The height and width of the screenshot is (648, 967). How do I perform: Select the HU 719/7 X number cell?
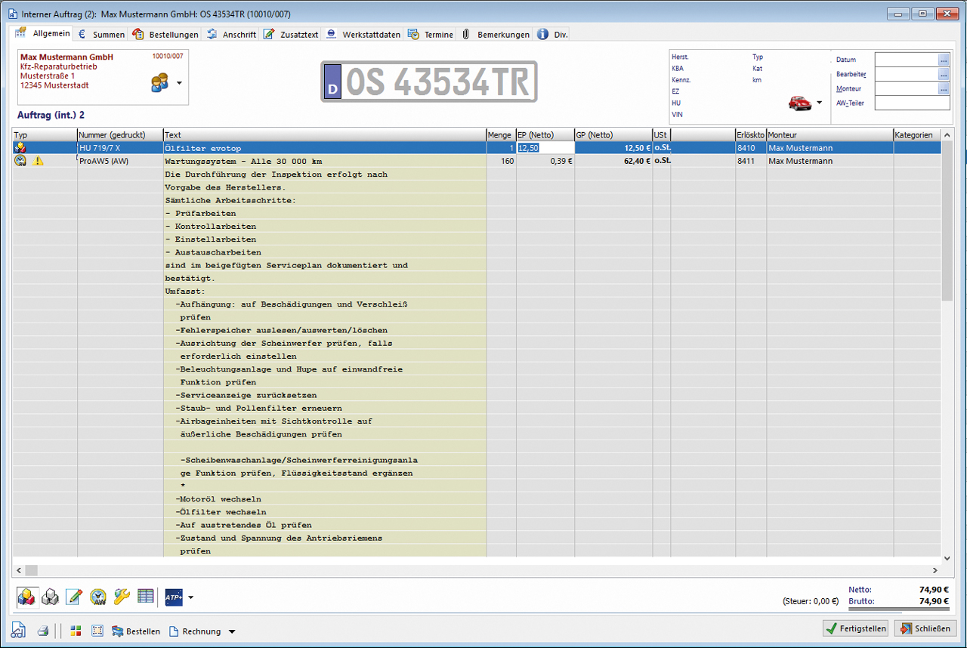coord(120,148)
